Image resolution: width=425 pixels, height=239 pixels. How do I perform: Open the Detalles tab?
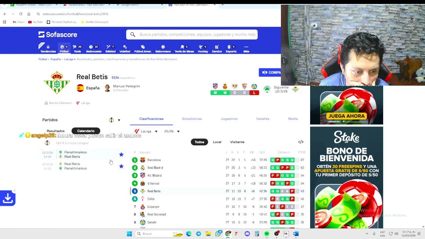(263, 119)
